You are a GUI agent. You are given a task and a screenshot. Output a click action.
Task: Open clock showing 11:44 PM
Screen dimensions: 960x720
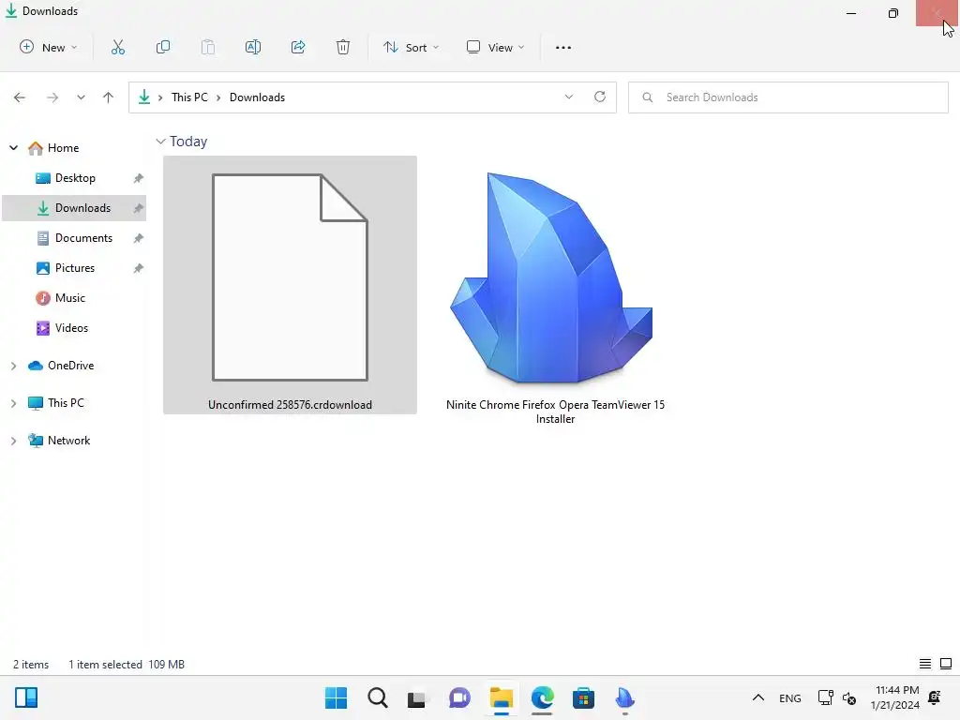pyautogui.click(x=897, y=697)
